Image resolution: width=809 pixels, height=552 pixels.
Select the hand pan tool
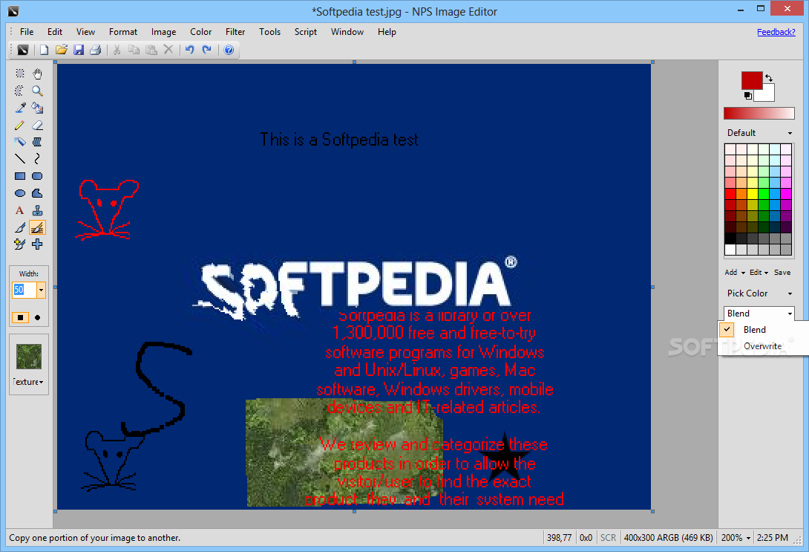point(37,74)
